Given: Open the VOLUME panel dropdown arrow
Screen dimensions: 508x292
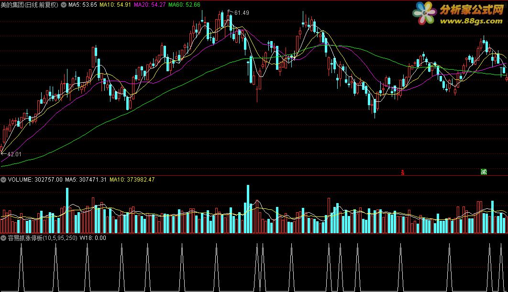Looking at the screenshot, I should (3, 180).
